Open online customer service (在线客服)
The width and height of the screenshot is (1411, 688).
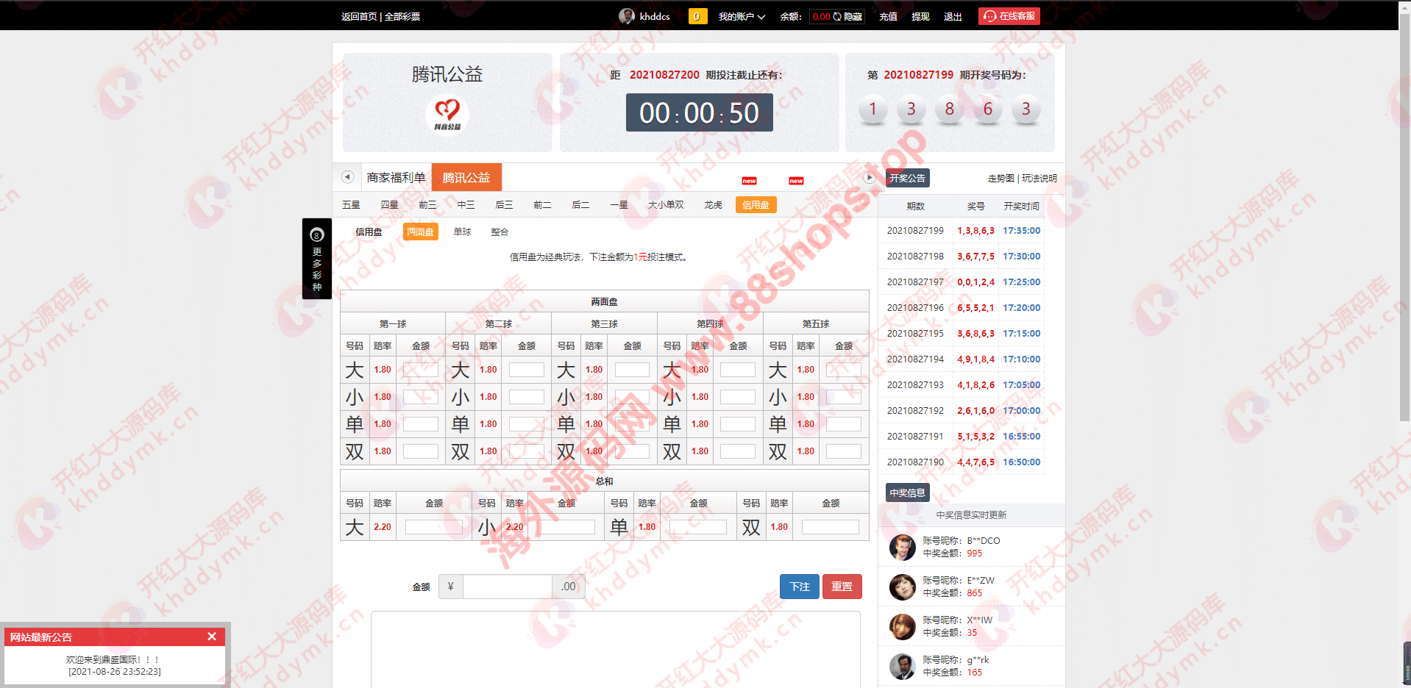[x=1009, y=16]
